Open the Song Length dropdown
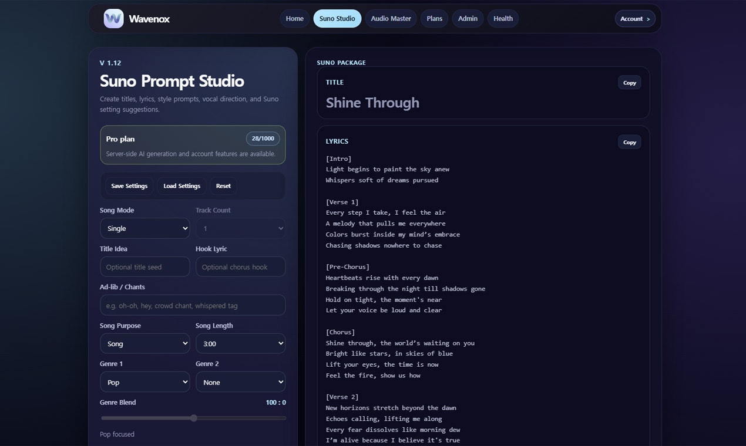This screenshot has height=446, width=746. pos(241,344)
